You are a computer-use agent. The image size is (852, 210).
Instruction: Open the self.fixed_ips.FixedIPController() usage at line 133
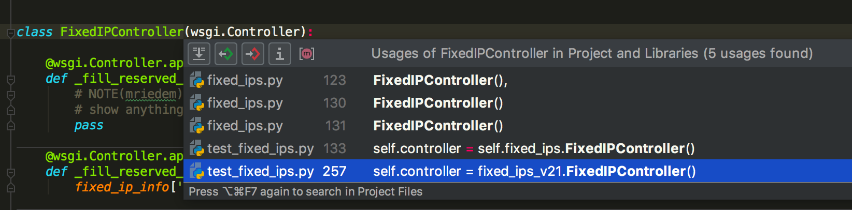[x=534, y=149]
